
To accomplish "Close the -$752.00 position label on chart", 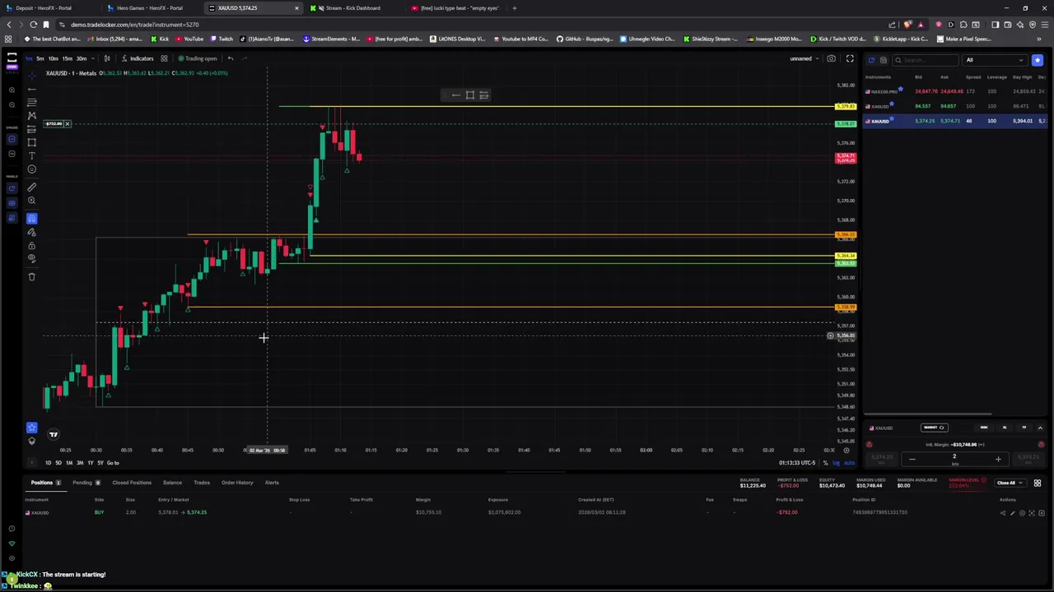I will pos(68,124).
